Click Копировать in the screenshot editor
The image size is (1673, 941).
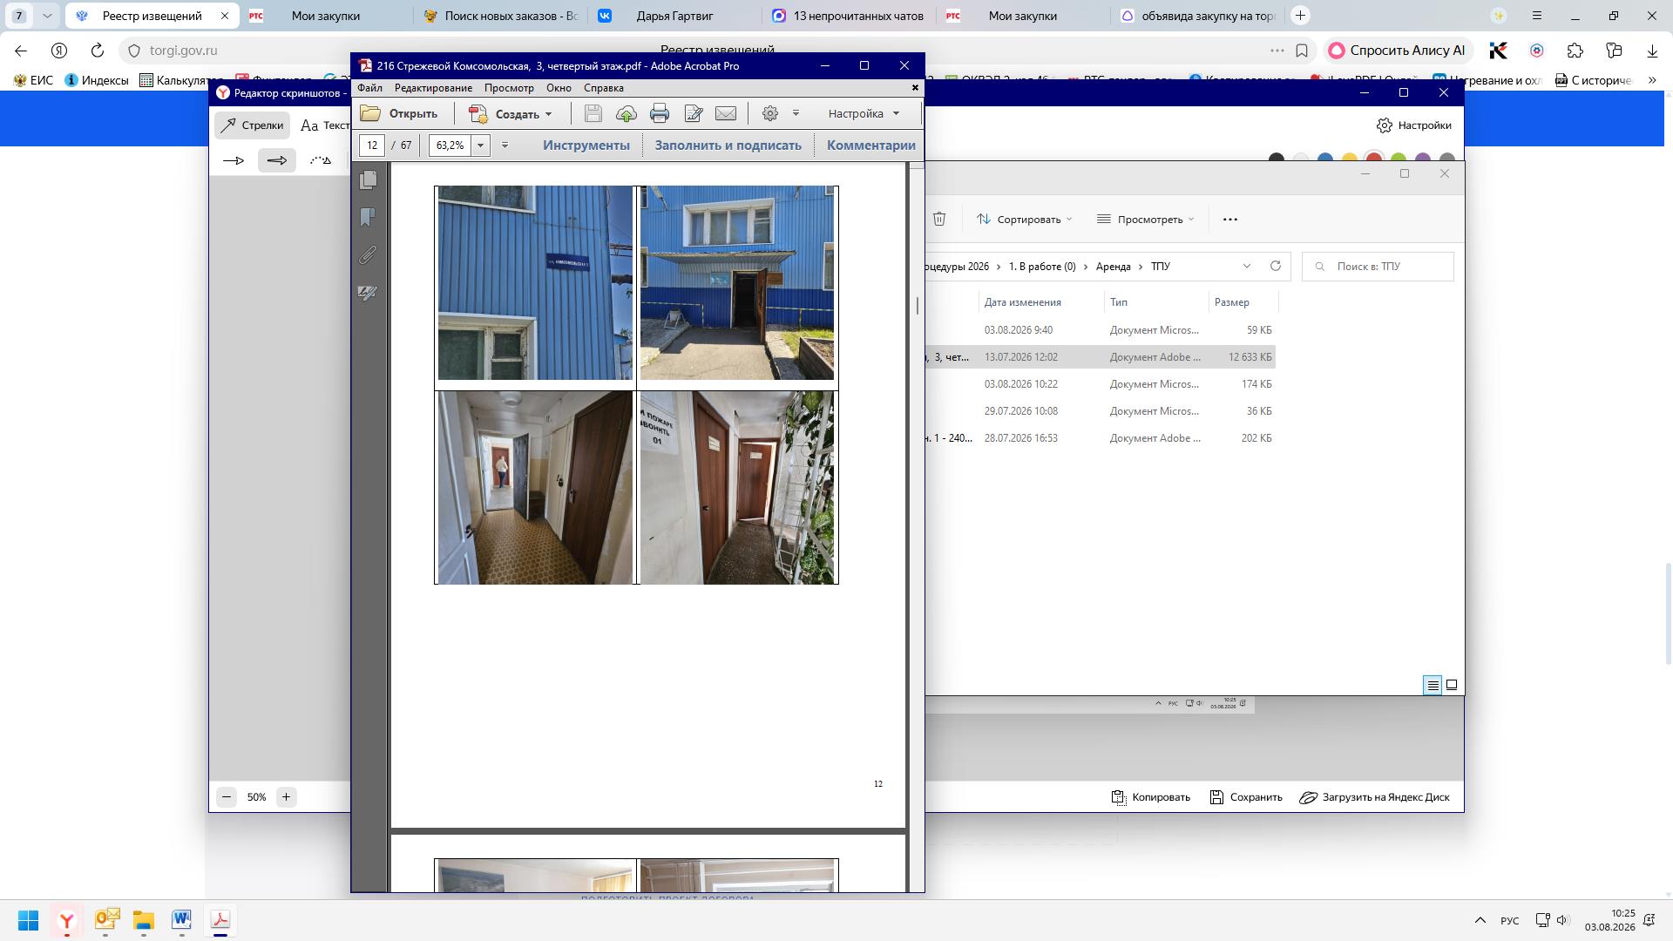coord(1150,797)
